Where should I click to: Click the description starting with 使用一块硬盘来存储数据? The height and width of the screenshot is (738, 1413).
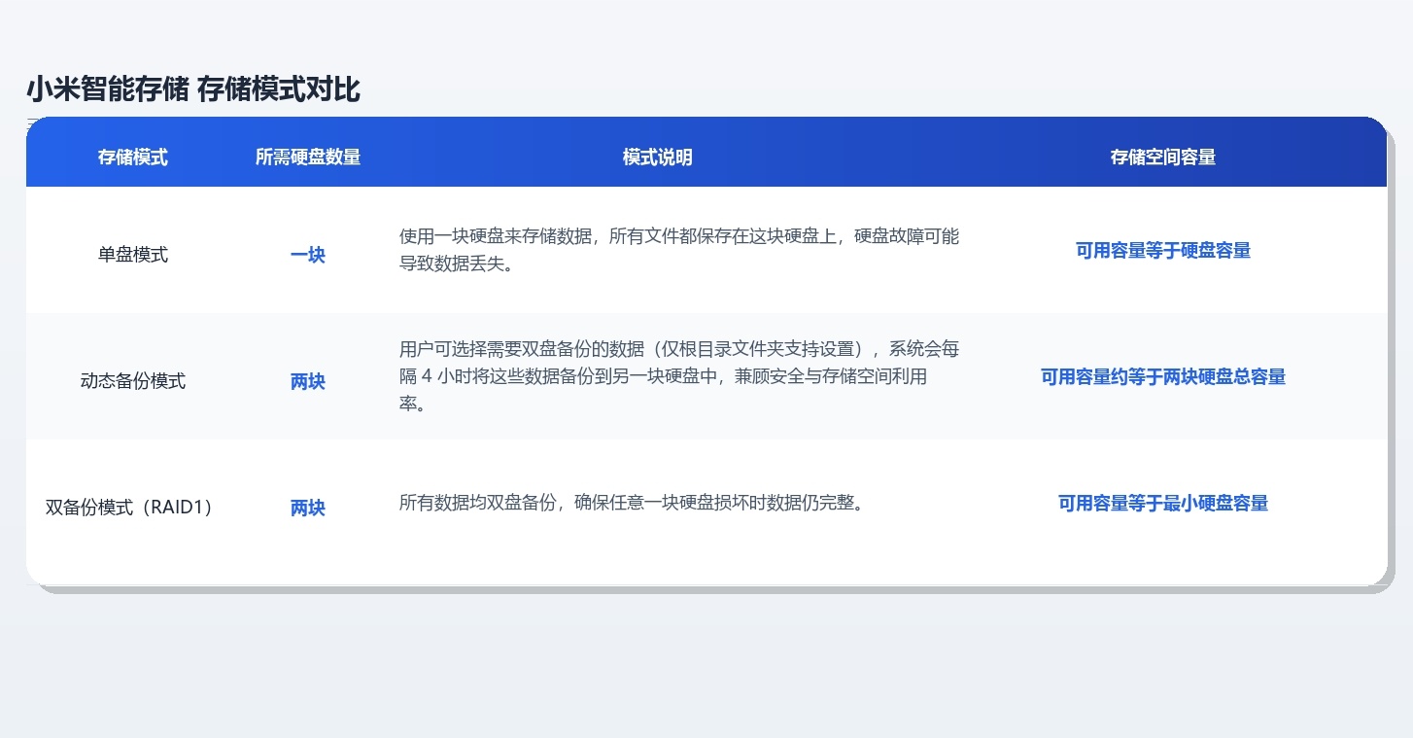point(679,250)
